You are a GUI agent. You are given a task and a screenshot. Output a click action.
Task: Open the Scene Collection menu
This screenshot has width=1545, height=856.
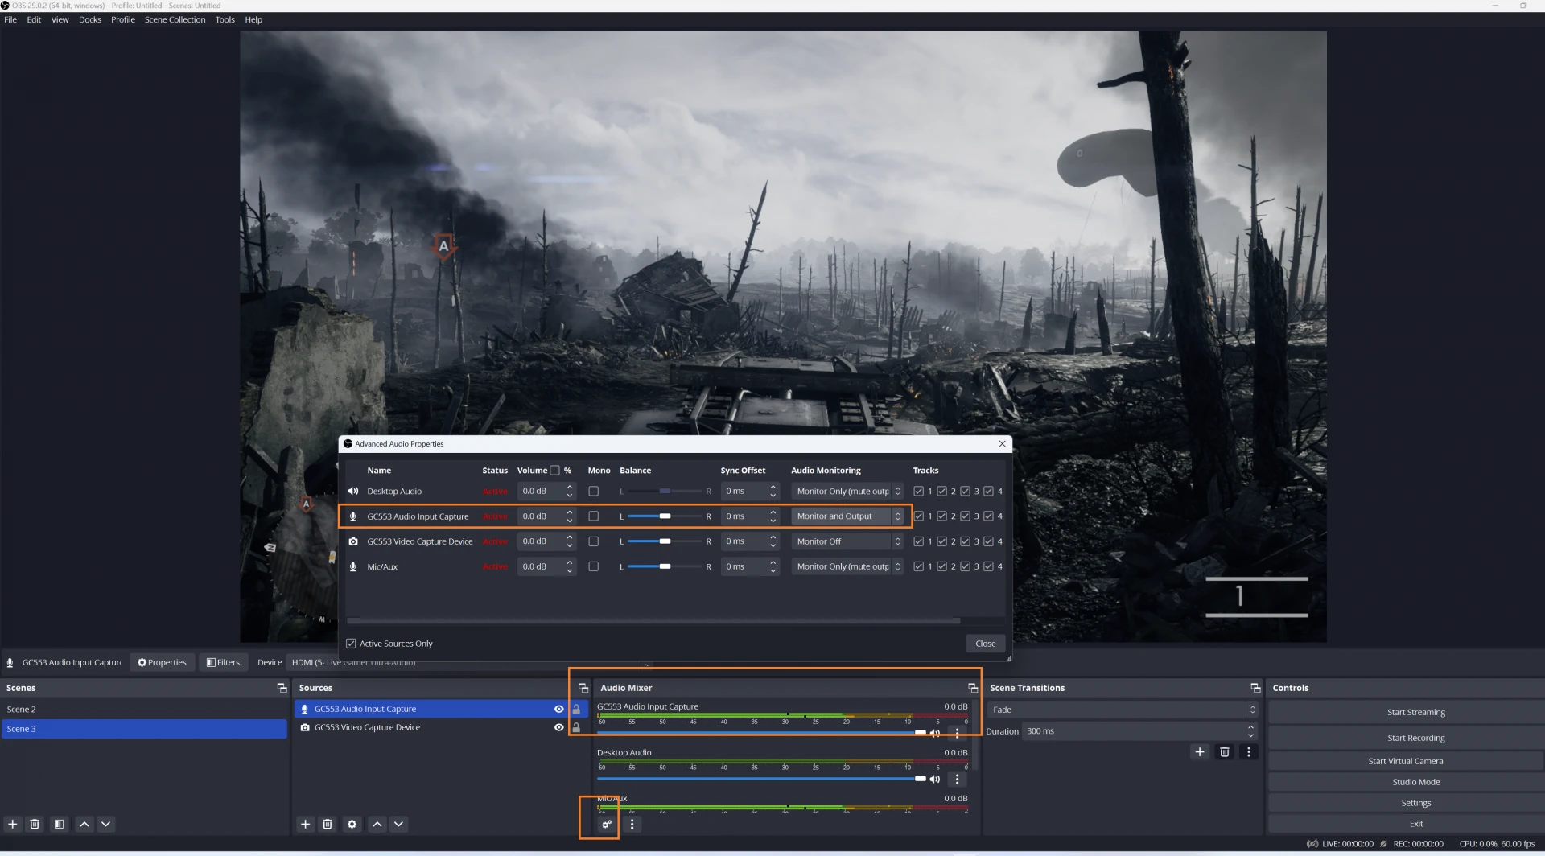[x=175, y=19]
